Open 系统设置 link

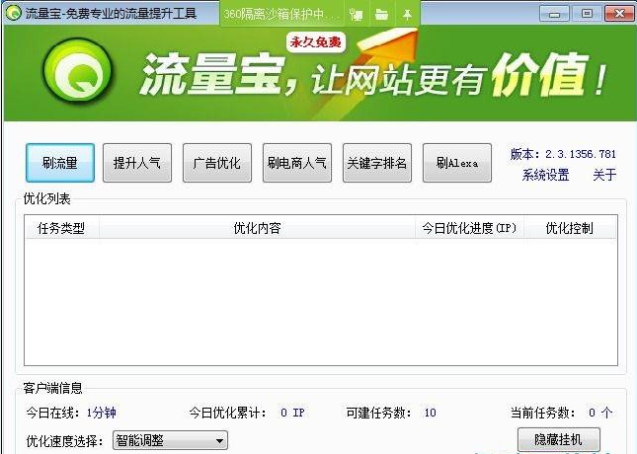545,175
